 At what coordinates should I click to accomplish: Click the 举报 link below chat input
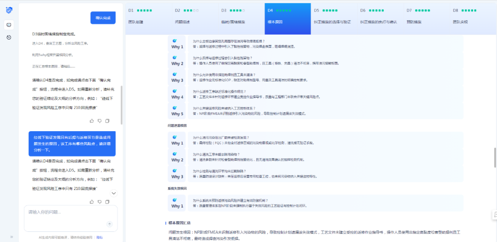99,237
